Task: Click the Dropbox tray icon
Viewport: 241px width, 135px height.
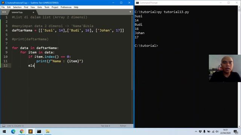Action: tap(200, 132)
